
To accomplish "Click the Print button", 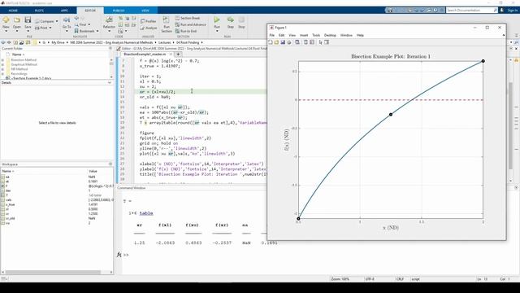I will pos(43,28).
